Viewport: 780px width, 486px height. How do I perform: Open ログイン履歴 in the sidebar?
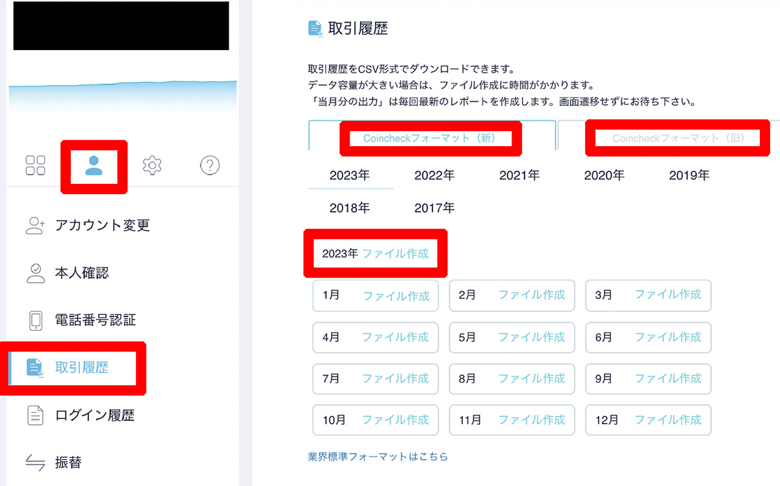tap(95, 415)
